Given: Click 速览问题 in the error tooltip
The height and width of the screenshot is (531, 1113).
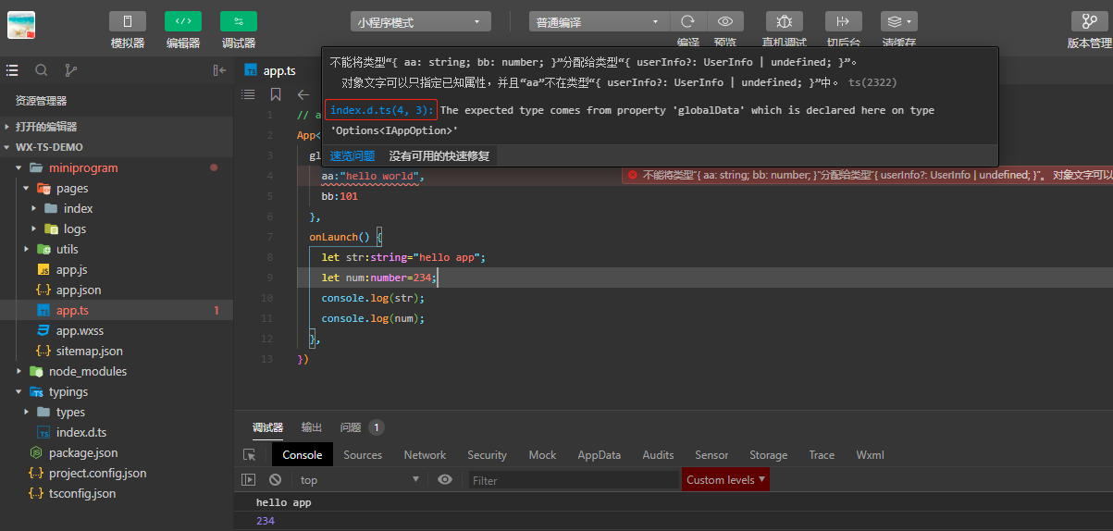Looking at the screenshot, I should point(352,155).
